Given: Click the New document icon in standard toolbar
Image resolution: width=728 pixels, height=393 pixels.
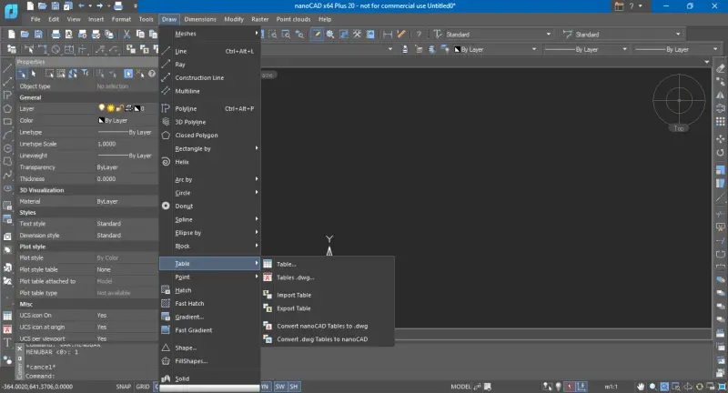Looking at the screenshot, I should [x=12, y=35].
